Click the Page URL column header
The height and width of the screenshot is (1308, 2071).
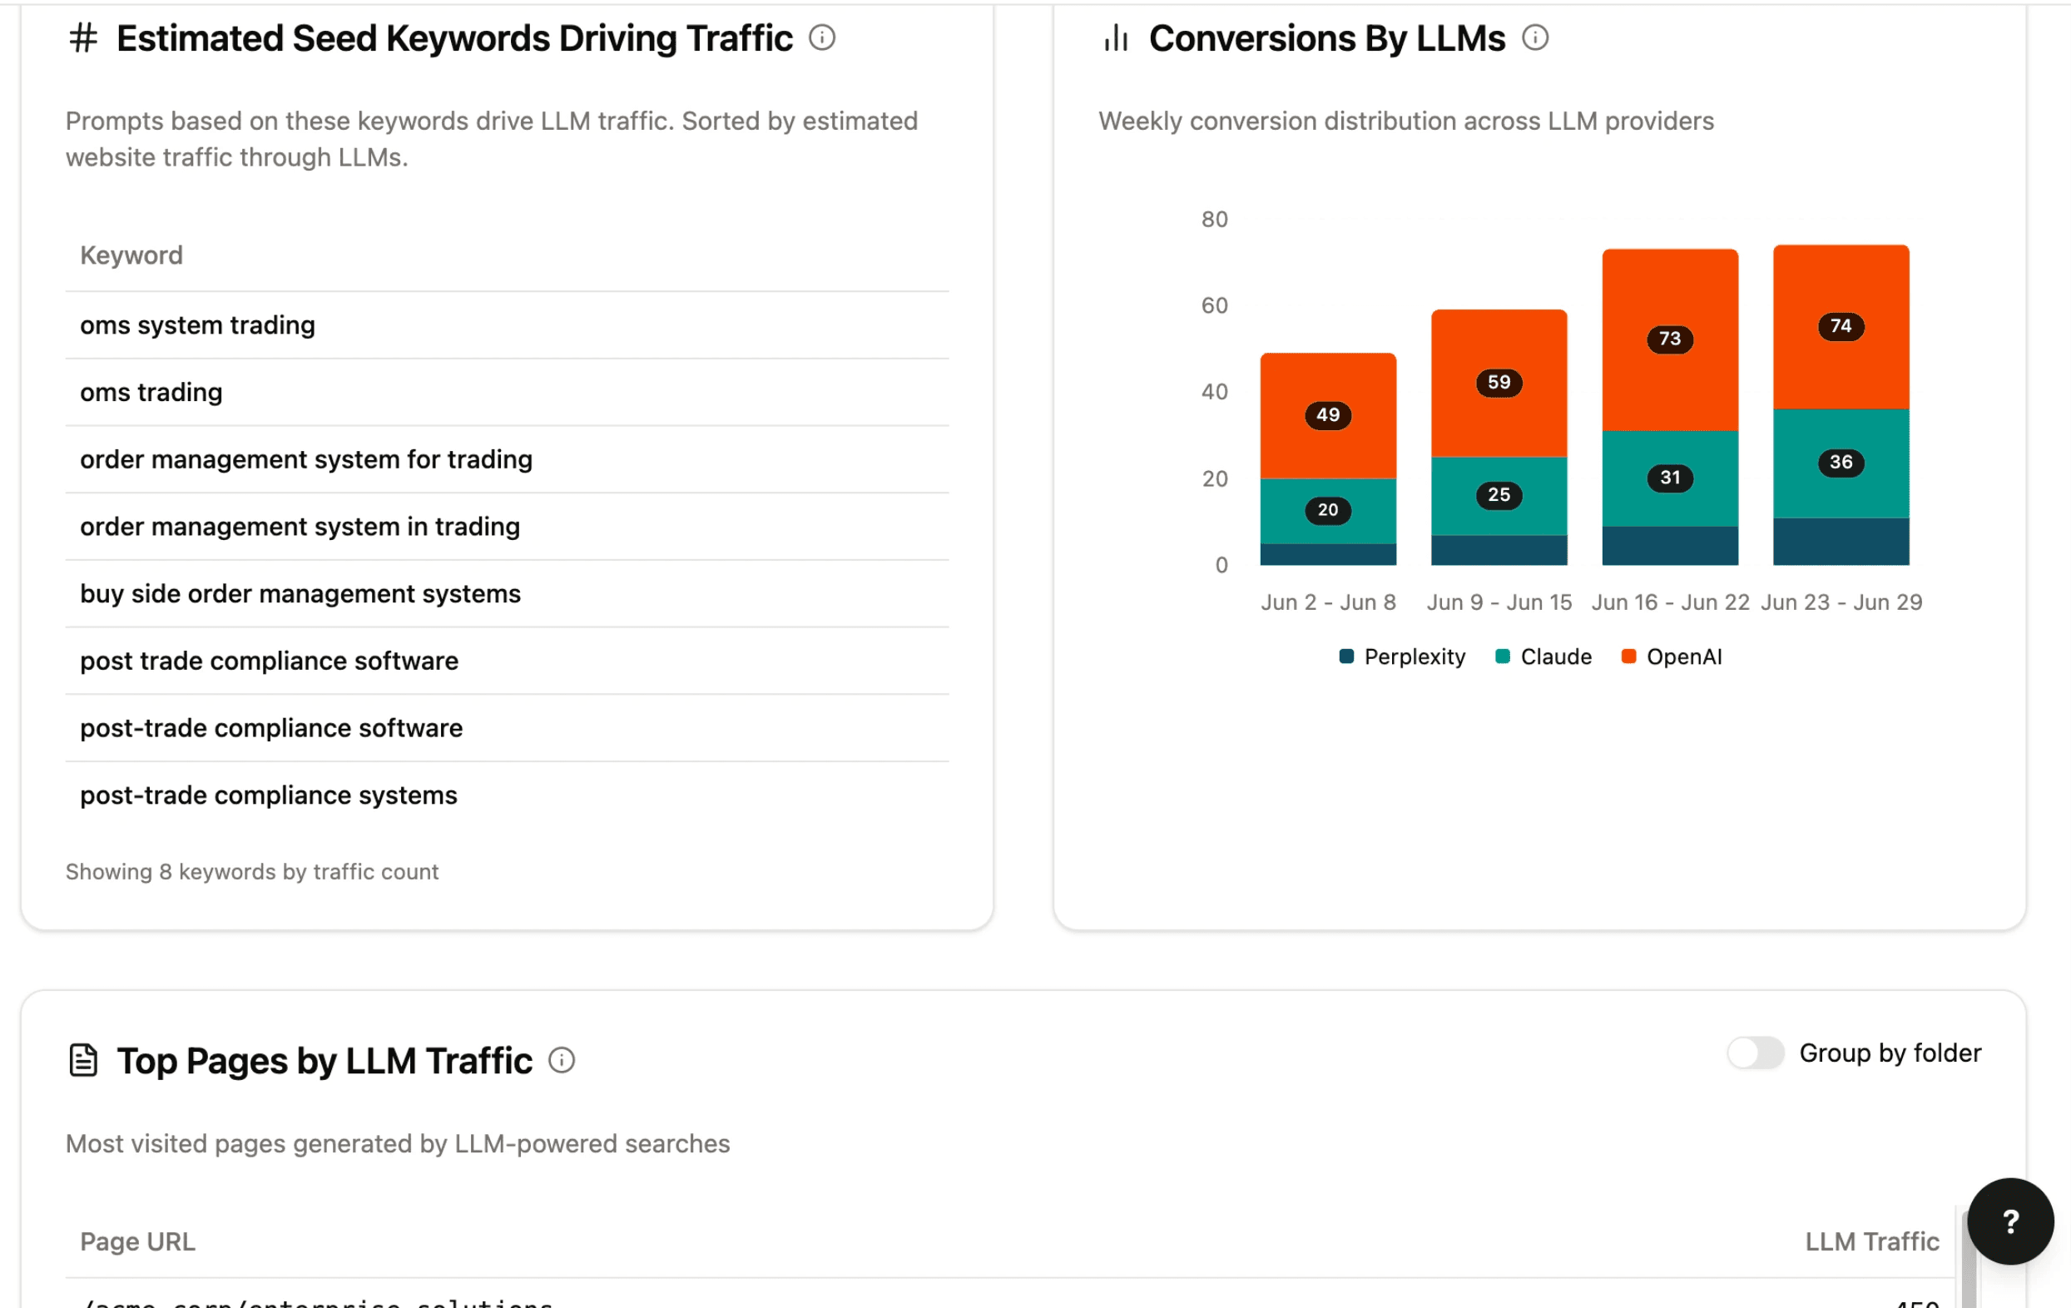(137, 1241)
